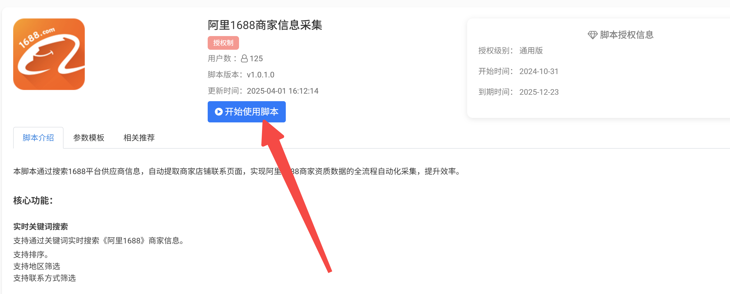The width and height of the screenshot is (730, 294).
Task: Click the user count person icon
Action: 244,59
